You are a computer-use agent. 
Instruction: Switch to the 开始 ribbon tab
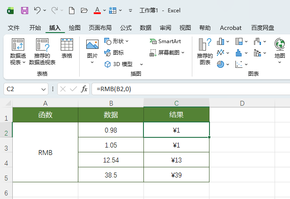point(35,28)
